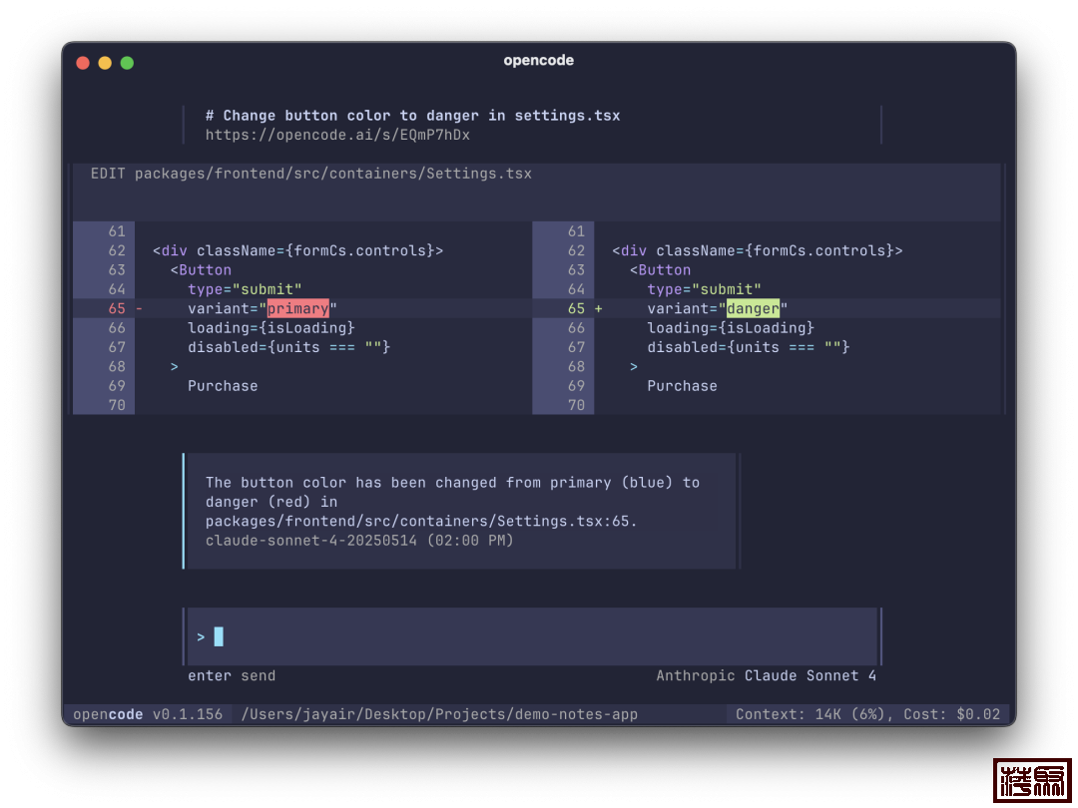Click the Context and Cost indicator
This screenshot has width=1078, height=808.
click(x=868, y=714)
